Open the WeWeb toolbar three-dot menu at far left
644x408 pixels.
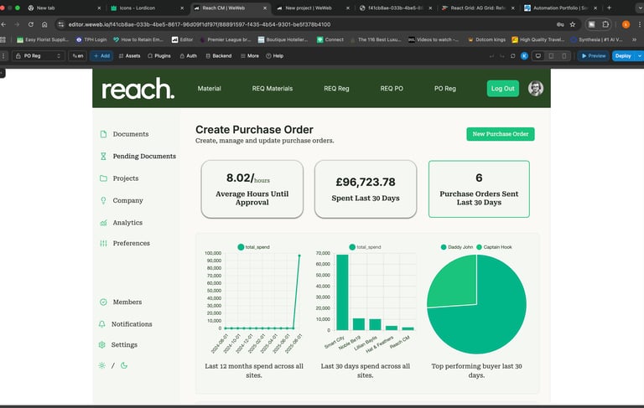[3, 56]
